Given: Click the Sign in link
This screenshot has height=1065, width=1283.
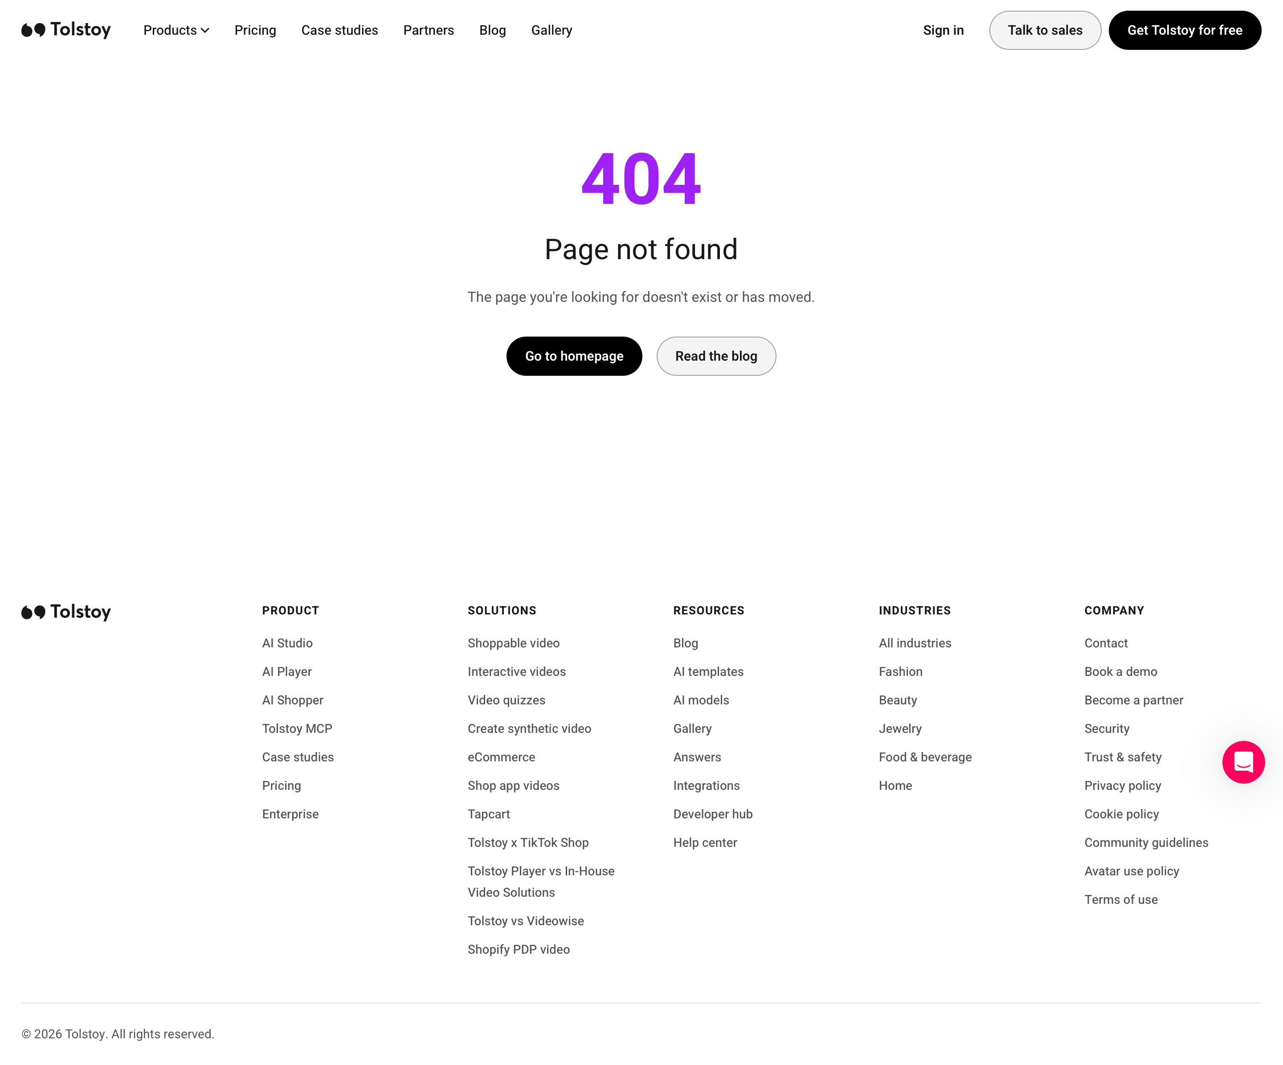Looking at the screenshot, I should pos(943,30).
